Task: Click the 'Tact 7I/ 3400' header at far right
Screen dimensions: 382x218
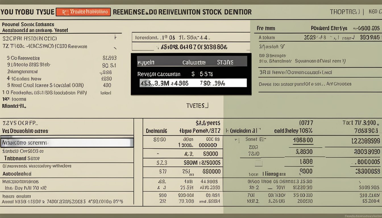Action: click(361, 123)
